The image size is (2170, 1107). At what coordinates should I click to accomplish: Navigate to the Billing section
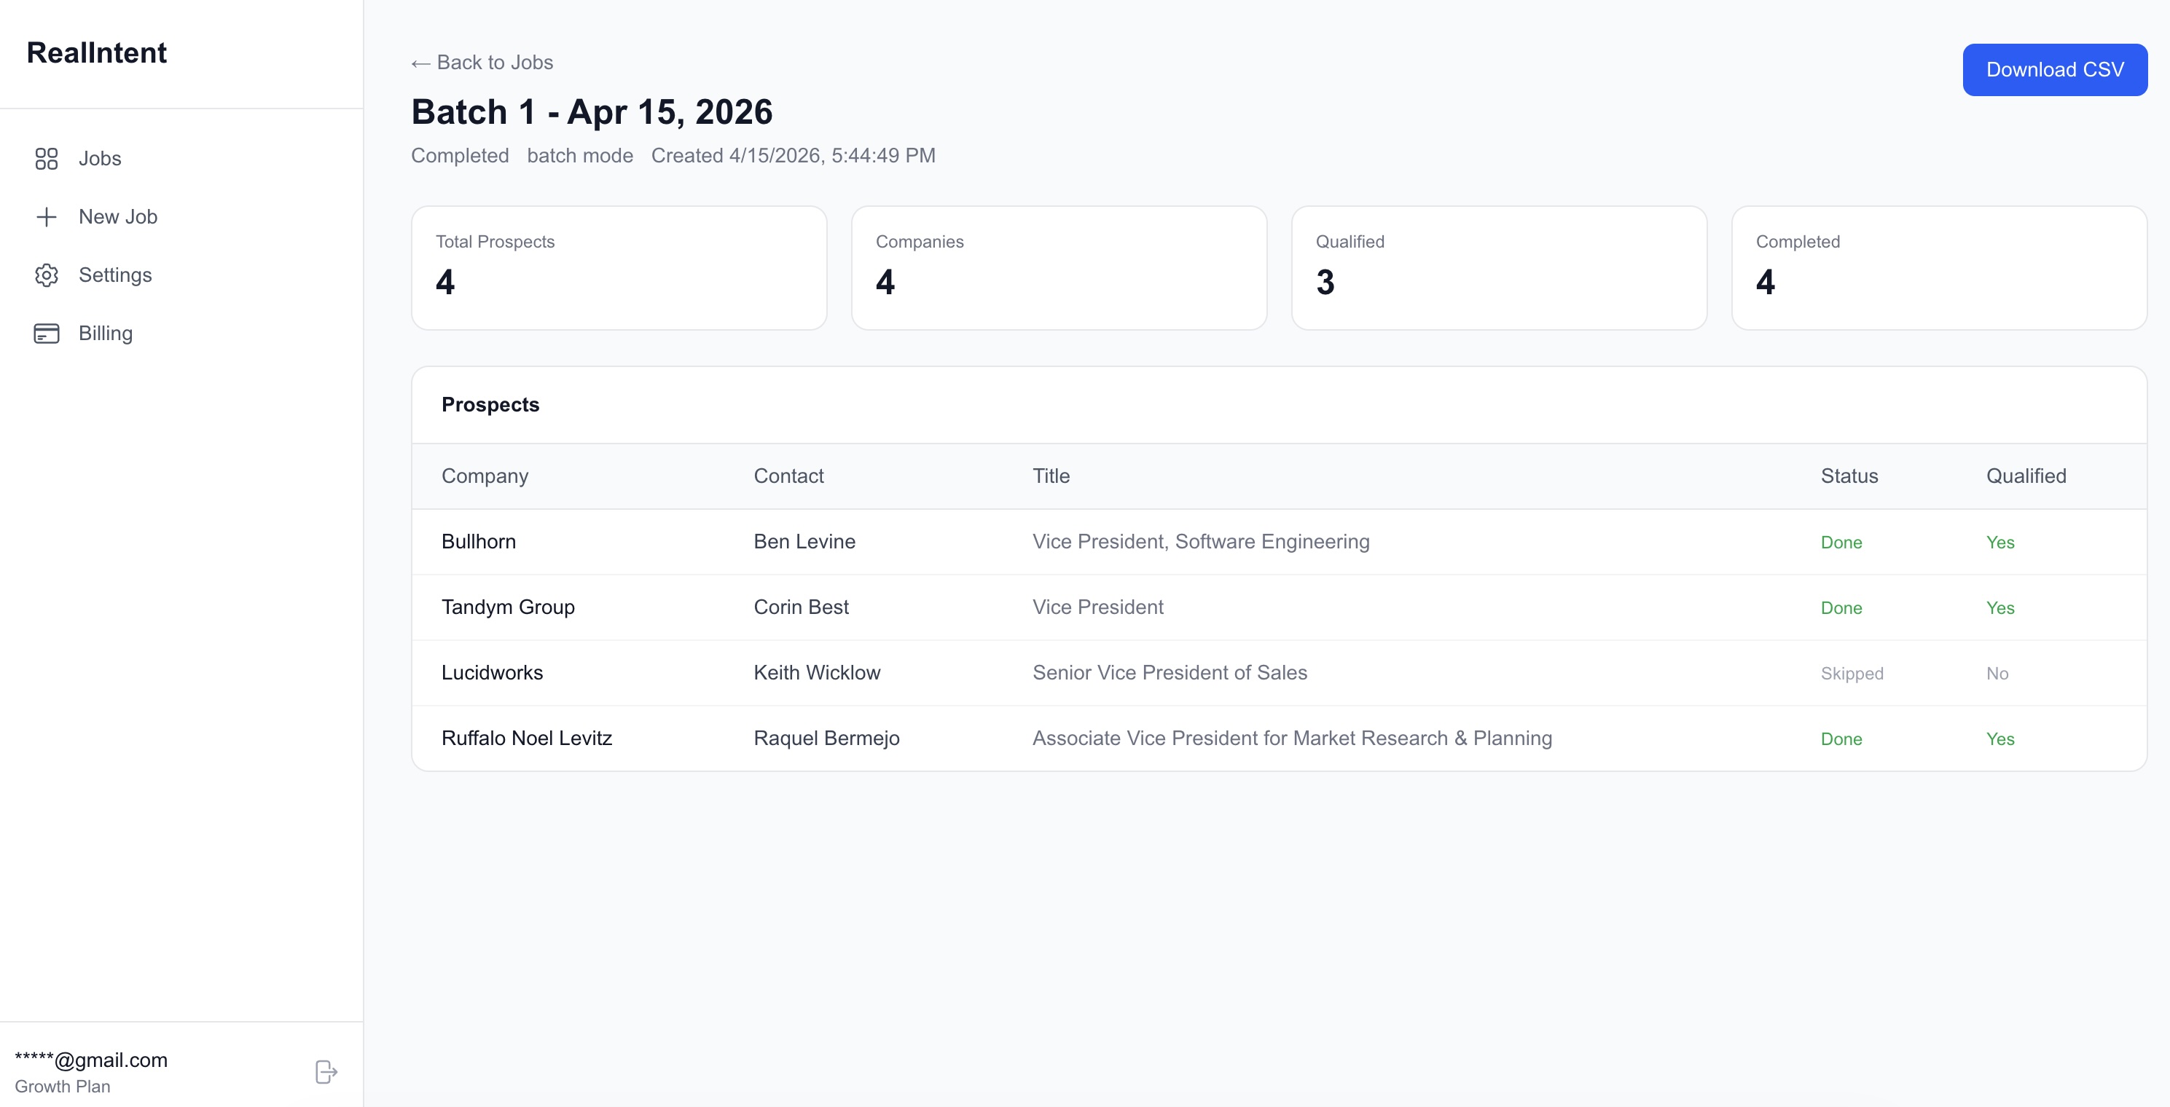(106, 333)
